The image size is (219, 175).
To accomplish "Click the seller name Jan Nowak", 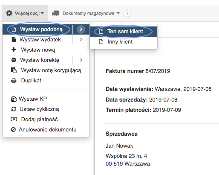I will coord(119,146).
